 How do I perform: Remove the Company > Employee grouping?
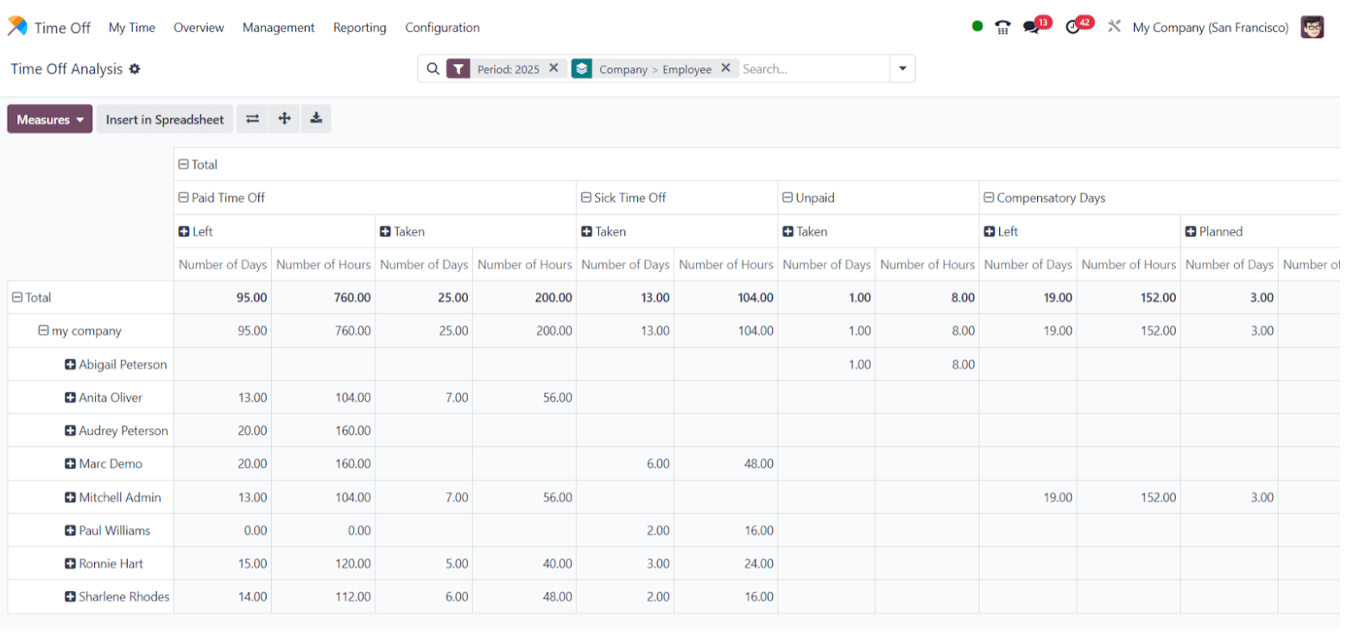click(725, 68)
